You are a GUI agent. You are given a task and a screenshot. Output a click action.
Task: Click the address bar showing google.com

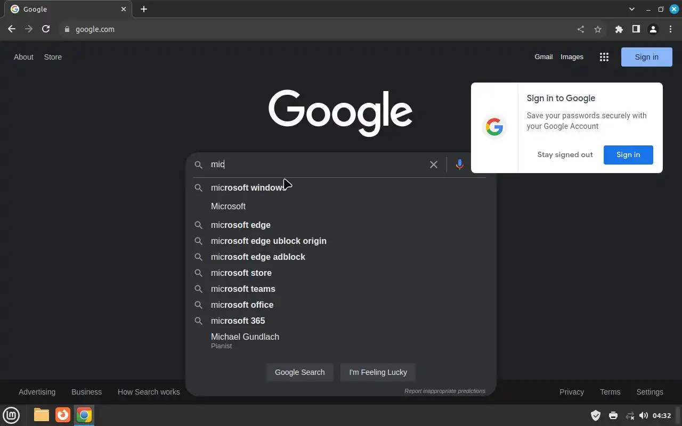point(314,29)
